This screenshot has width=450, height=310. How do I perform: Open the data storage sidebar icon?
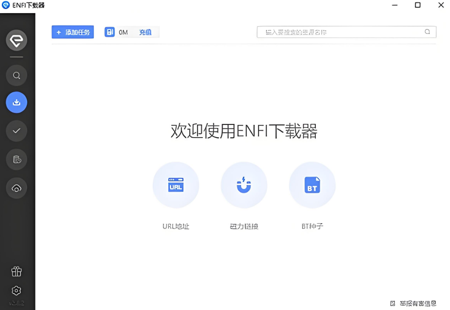coord(16,159)
